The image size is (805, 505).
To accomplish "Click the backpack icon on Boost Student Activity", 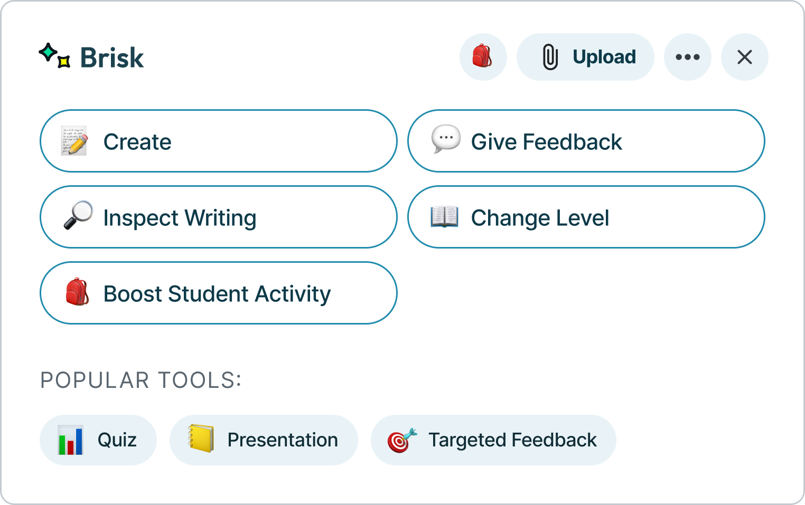I will click(77, 292).
